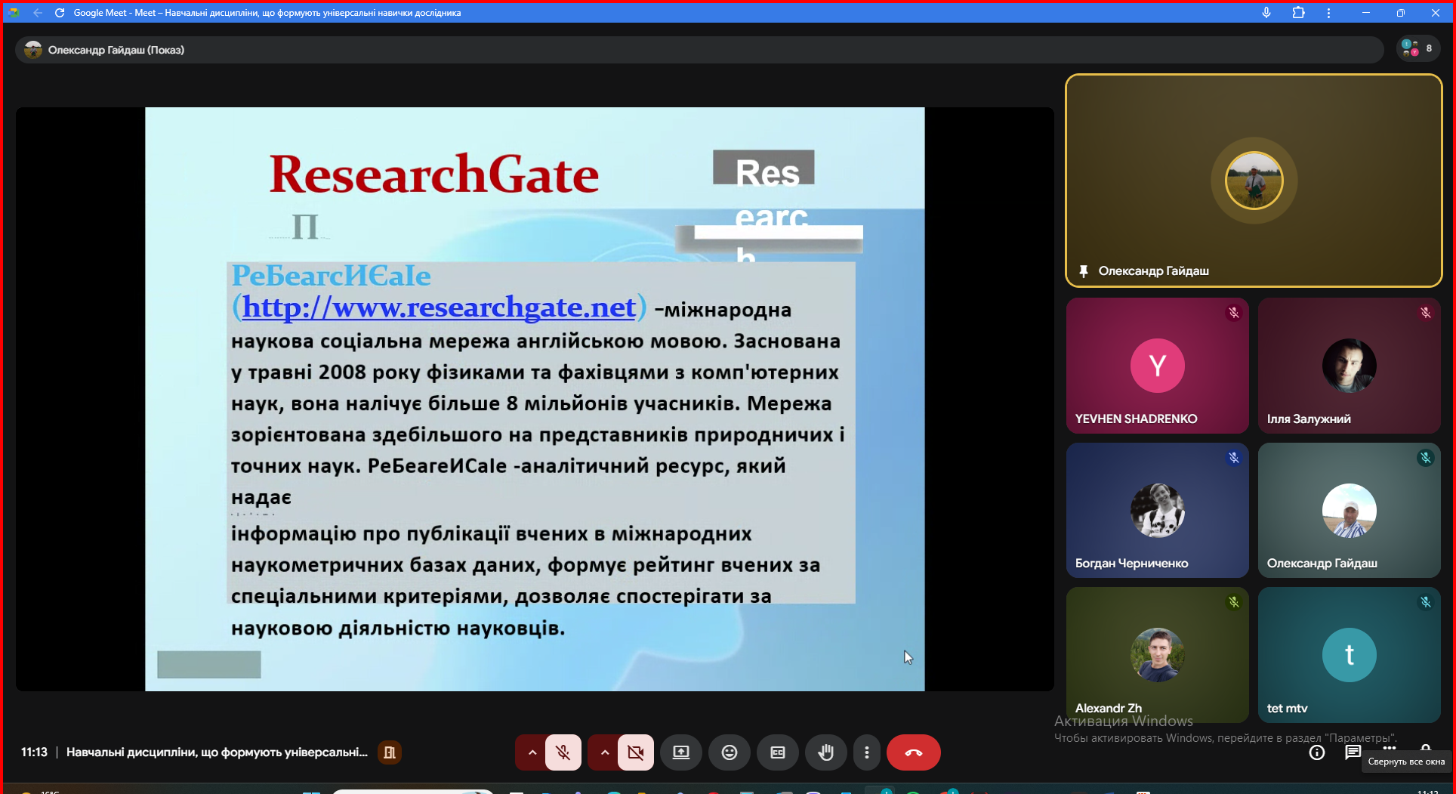The image size is (1456, 794).
Task: Click the microphone permission icon in the title bar
Action: 1266,13
